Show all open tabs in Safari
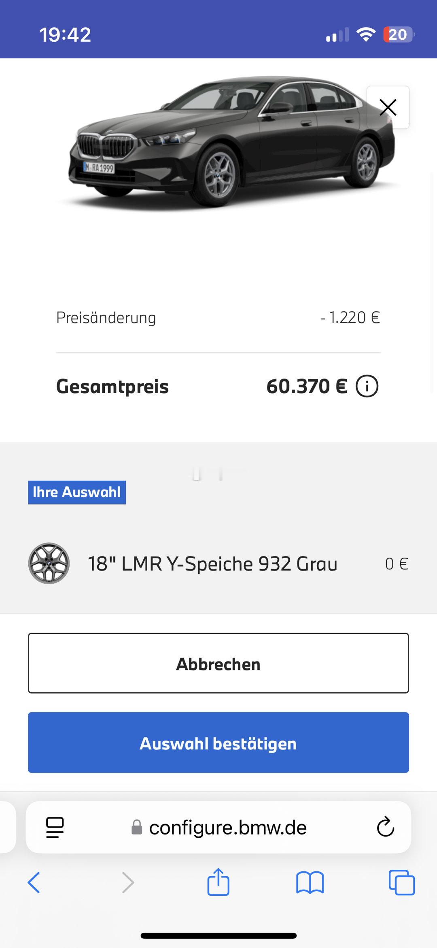Viewport: 437px width, 948px height. (x=401, y=882)
